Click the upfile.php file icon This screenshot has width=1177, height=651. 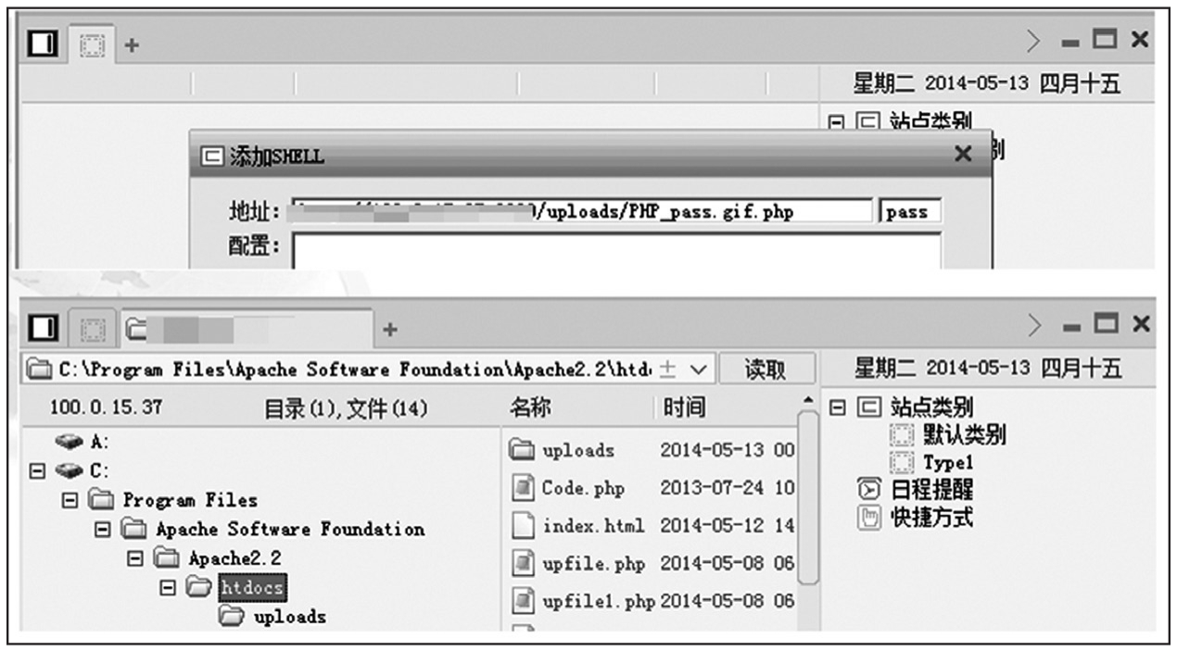tap(524, 562)
